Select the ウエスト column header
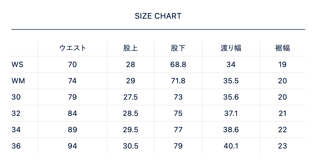The width and height of the screenshot is (312, 164). [73, 48]
